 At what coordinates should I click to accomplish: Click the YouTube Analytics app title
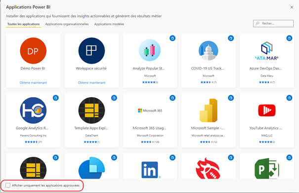(265, 128)
